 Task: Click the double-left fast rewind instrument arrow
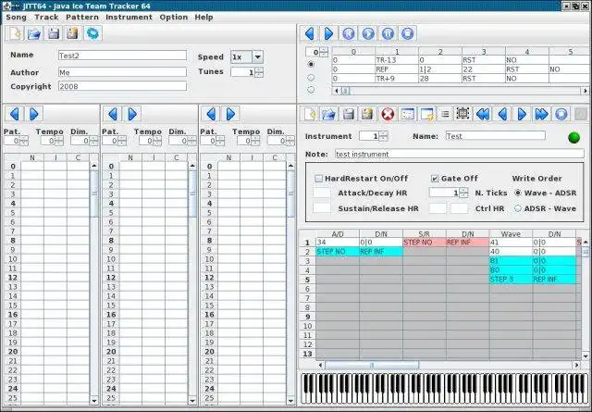[x=483, y=114]
